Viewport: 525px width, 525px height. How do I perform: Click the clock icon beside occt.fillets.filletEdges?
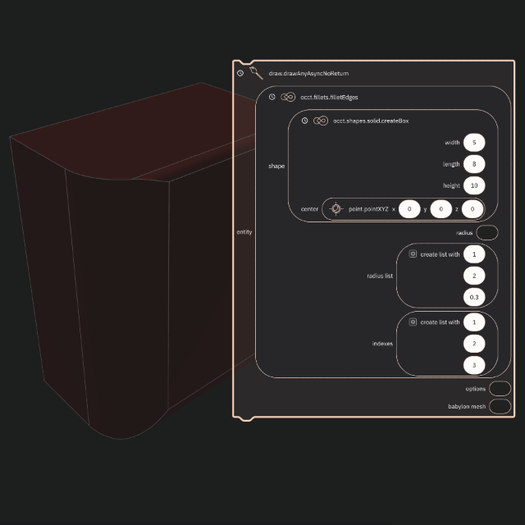[272, 97]
